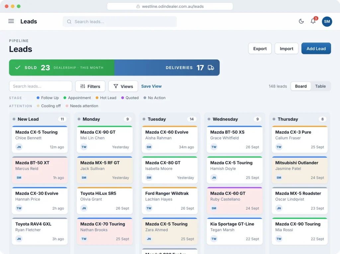Switch to Board view
The width and height of the screenshot is (340, 254).
pyautogui.click(x=301, y=86)
